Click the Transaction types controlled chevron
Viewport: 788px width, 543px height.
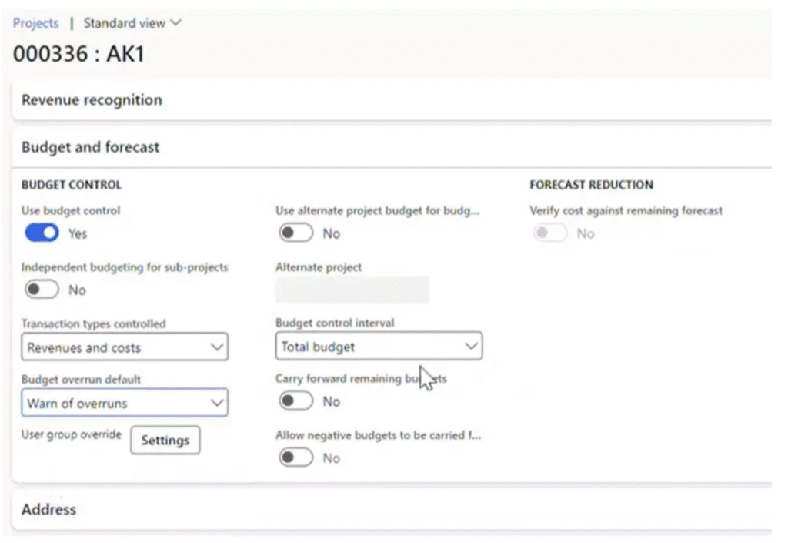pos(218,347)
